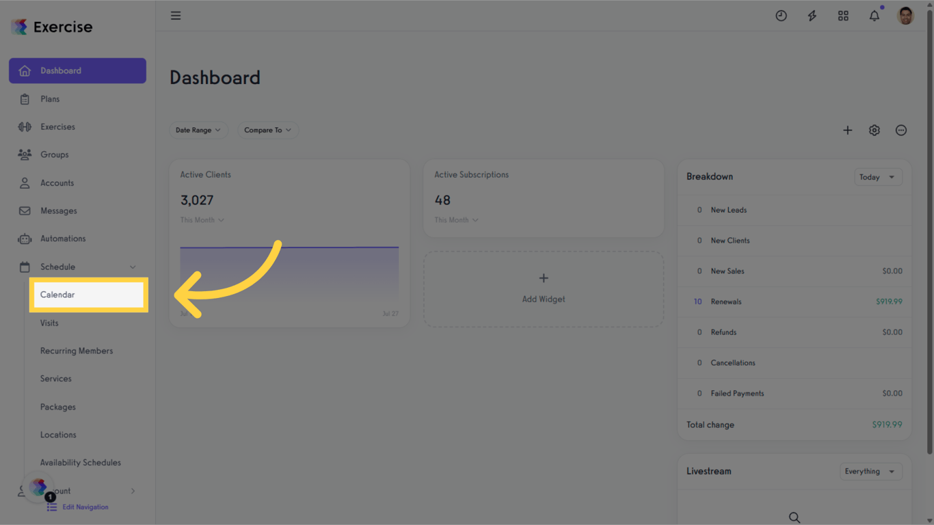Open the Date Range dropdown

click(x=198, y=130)
